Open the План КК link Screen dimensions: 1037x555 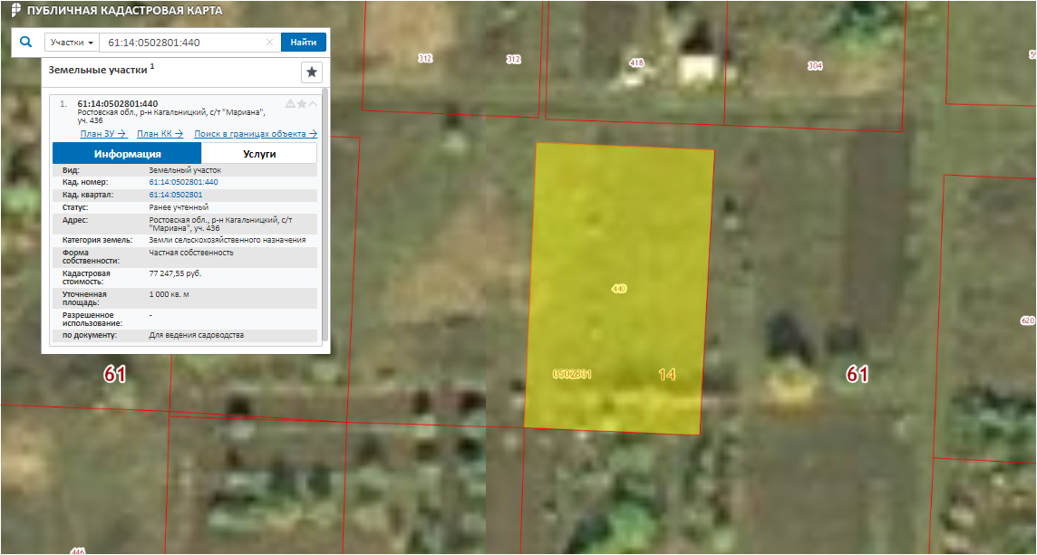click(x=160, y=134)
